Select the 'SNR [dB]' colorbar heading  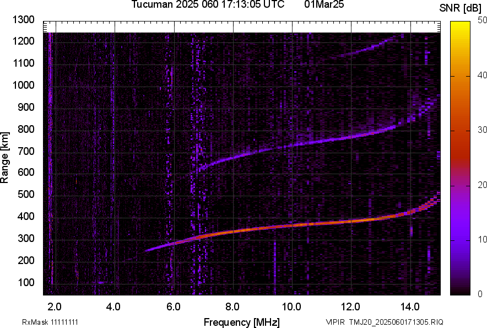point(461,8)
